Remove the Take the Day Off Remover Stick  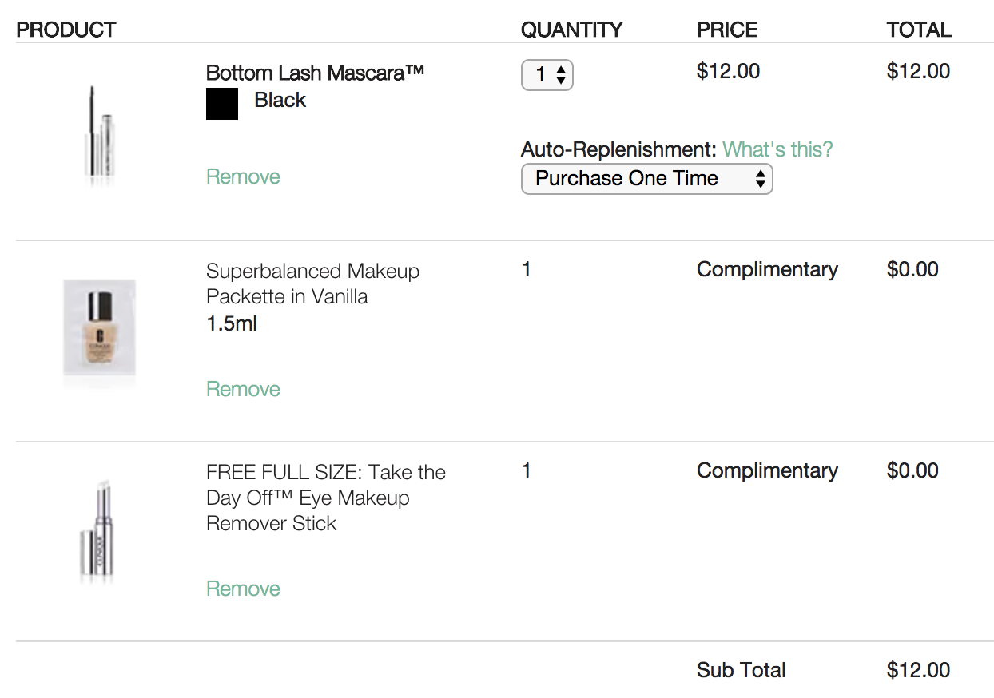(x=243, y=589)
